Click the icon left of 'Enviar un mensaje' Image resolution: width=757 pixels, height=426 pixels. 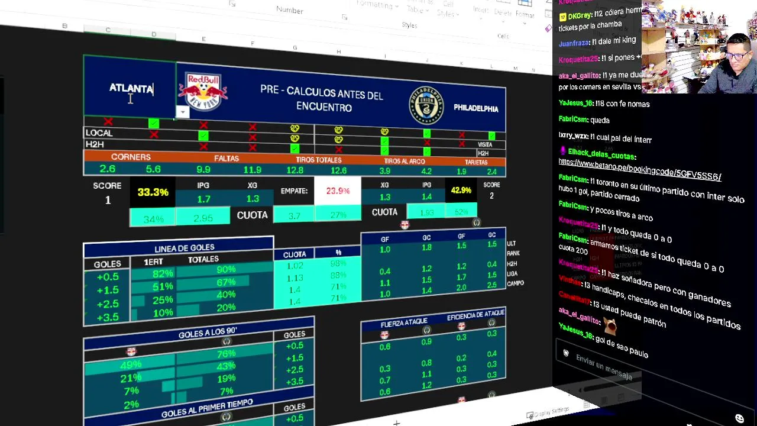[x=566, y=353]
